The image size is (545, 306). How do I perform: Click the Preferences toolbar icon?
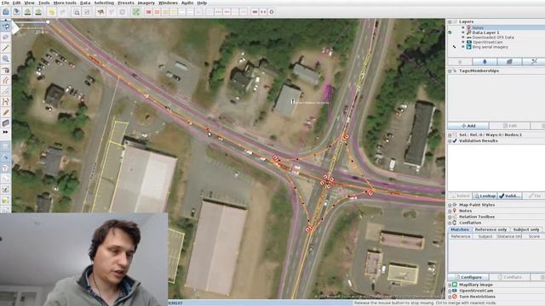point(87,12)
